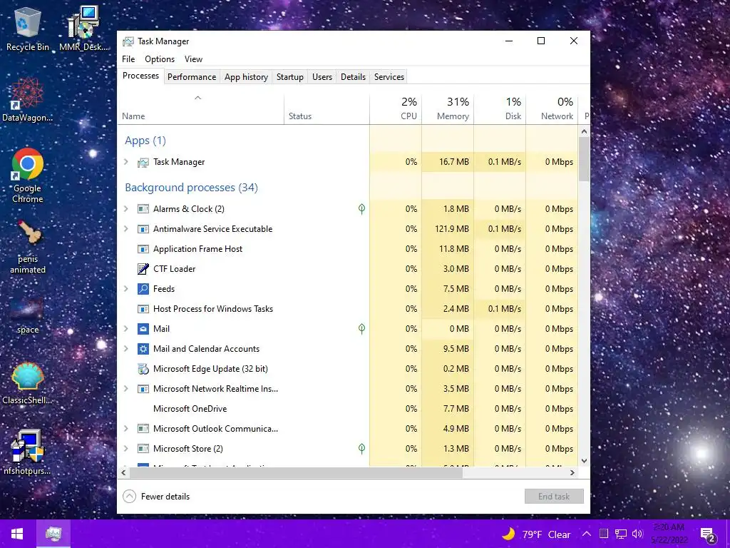
Task: Click the End task button
Action: [554, 497]
